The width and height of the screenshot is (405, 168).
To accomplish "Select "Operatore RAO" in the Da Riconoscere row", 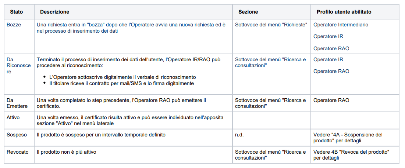I will (x=331, y=71).
